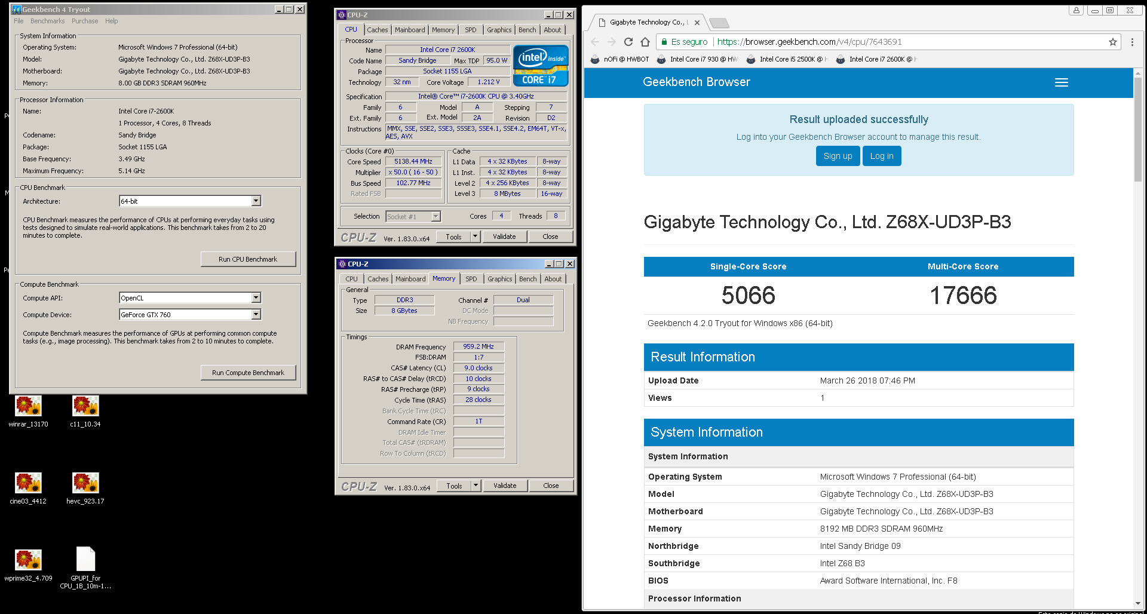Click Core Speed value 5138.44 MHz
1147x614 pixels.
(x=413, y=162)
